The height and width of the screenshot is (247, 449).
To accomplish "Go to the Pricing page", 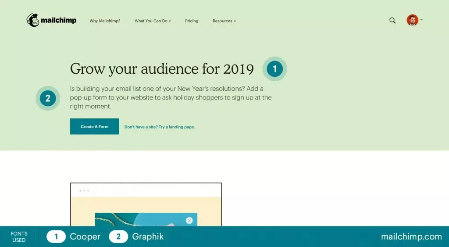I will point(192,21).
